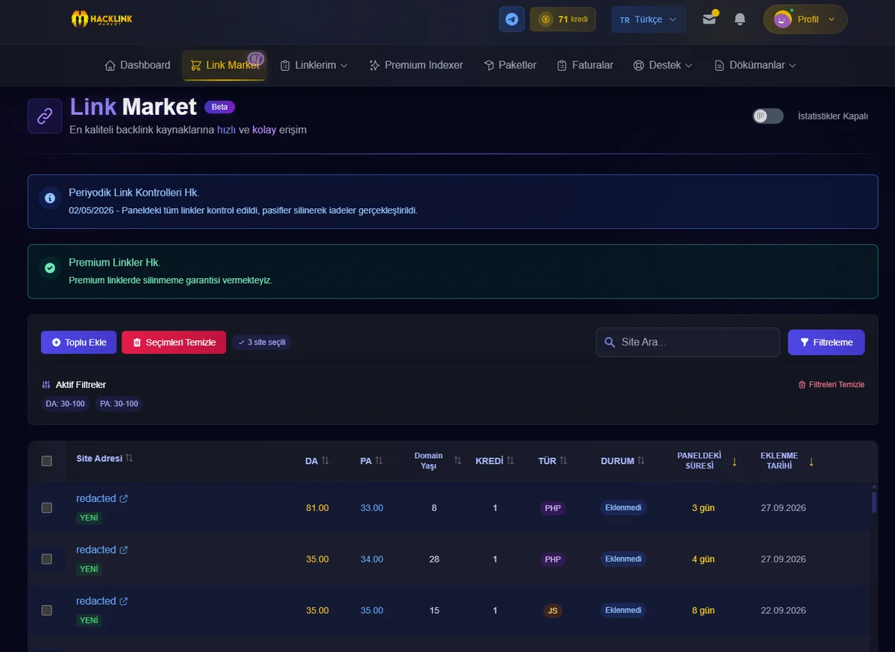
Task: Click the Hacklink Market logo
Action: 101,19
